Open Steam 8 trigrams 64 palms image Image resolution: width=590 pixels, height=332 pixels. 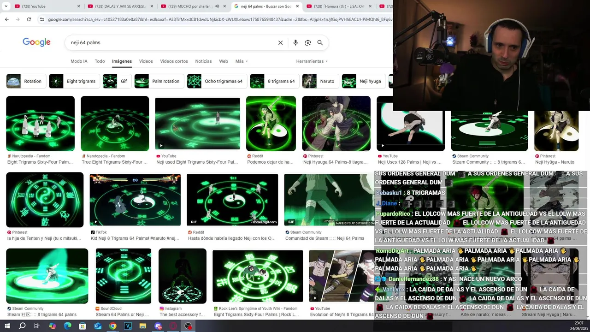pyautogui.click(x=47, y=276)
